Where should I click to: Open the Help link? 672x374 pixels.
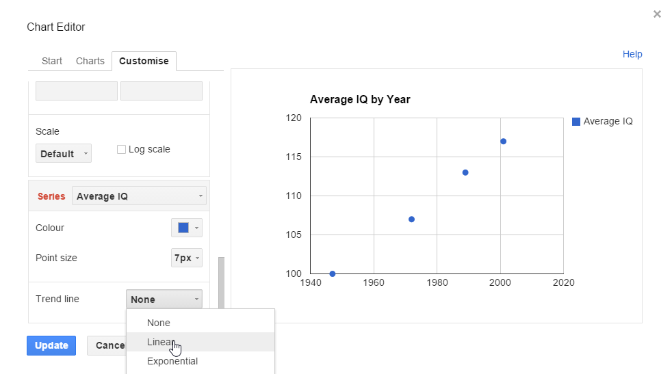coord(632,54)
